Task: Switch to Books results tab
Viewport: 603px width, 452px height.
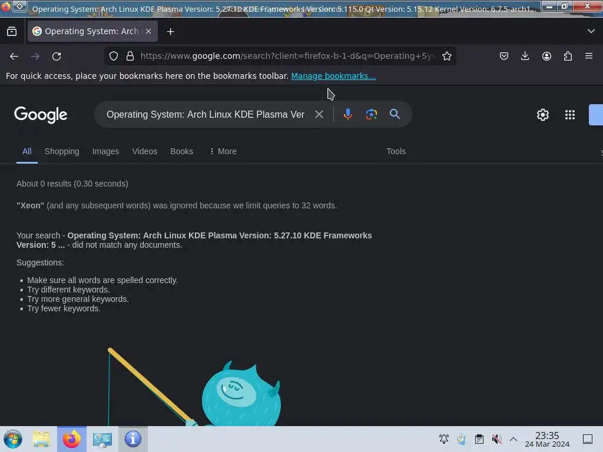Action: click(181, 151)
